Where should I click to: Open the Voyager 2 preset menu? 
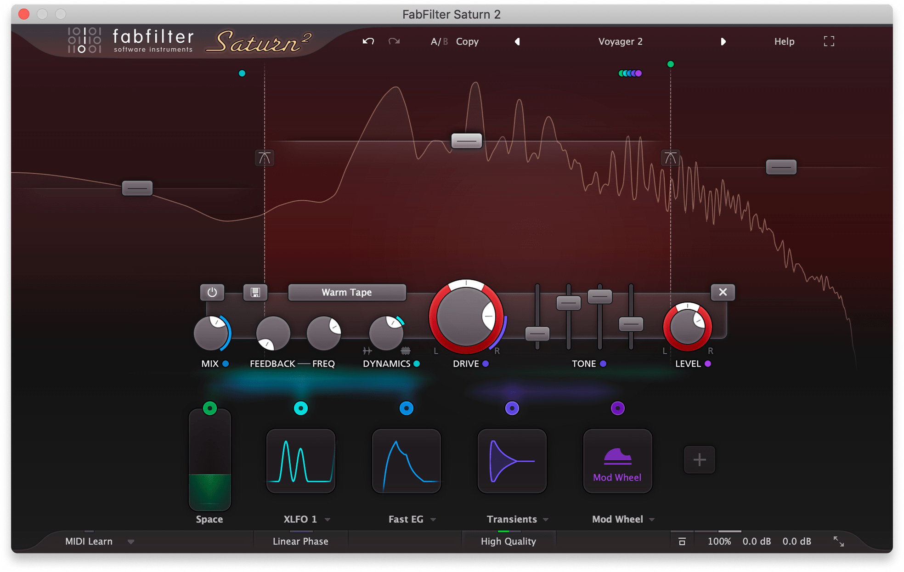click(x=620, y=41)
